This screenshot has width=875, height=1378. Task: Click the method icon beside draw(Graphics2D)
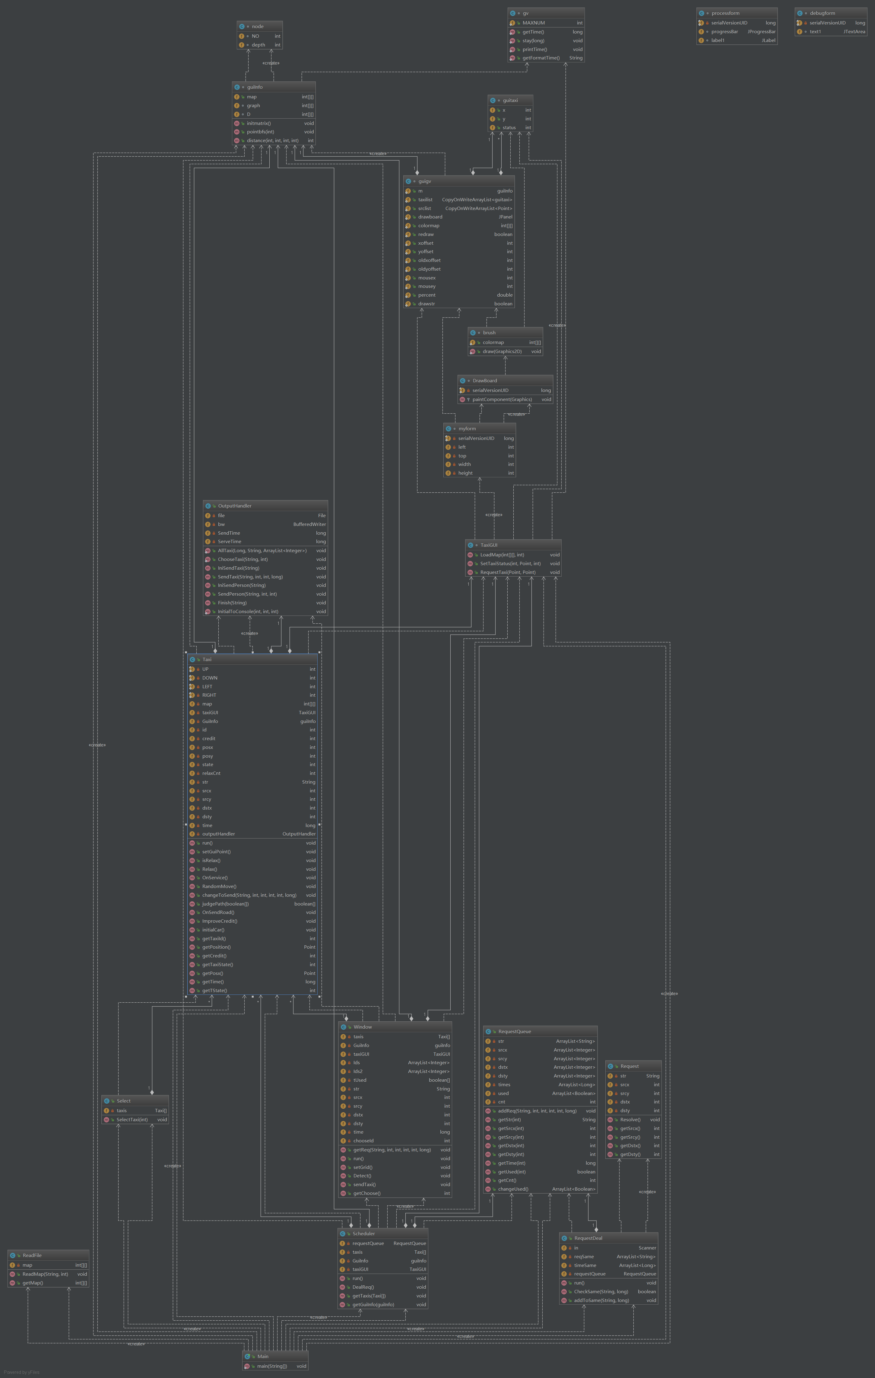473,352
